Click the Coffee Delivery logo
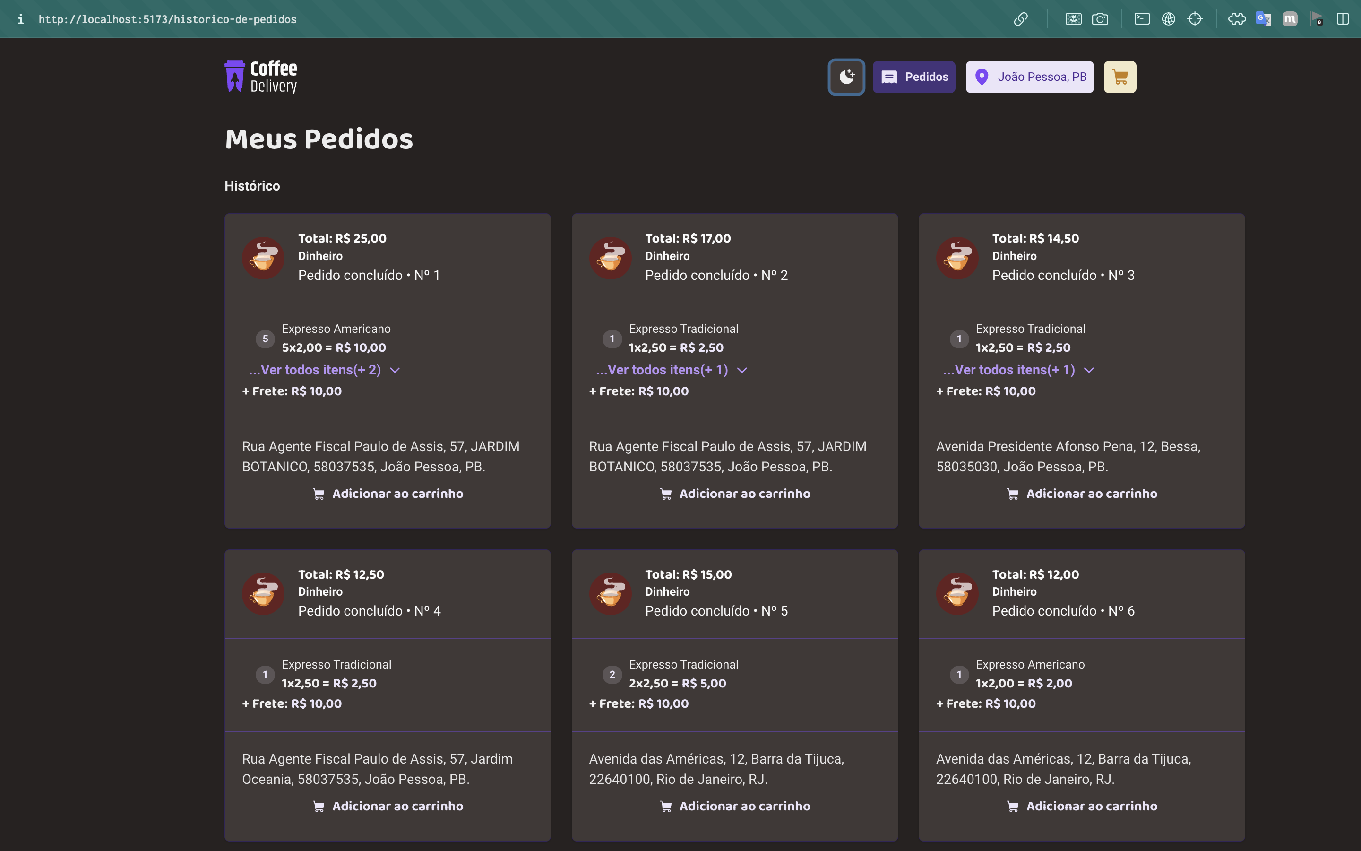 click(261, 77)
